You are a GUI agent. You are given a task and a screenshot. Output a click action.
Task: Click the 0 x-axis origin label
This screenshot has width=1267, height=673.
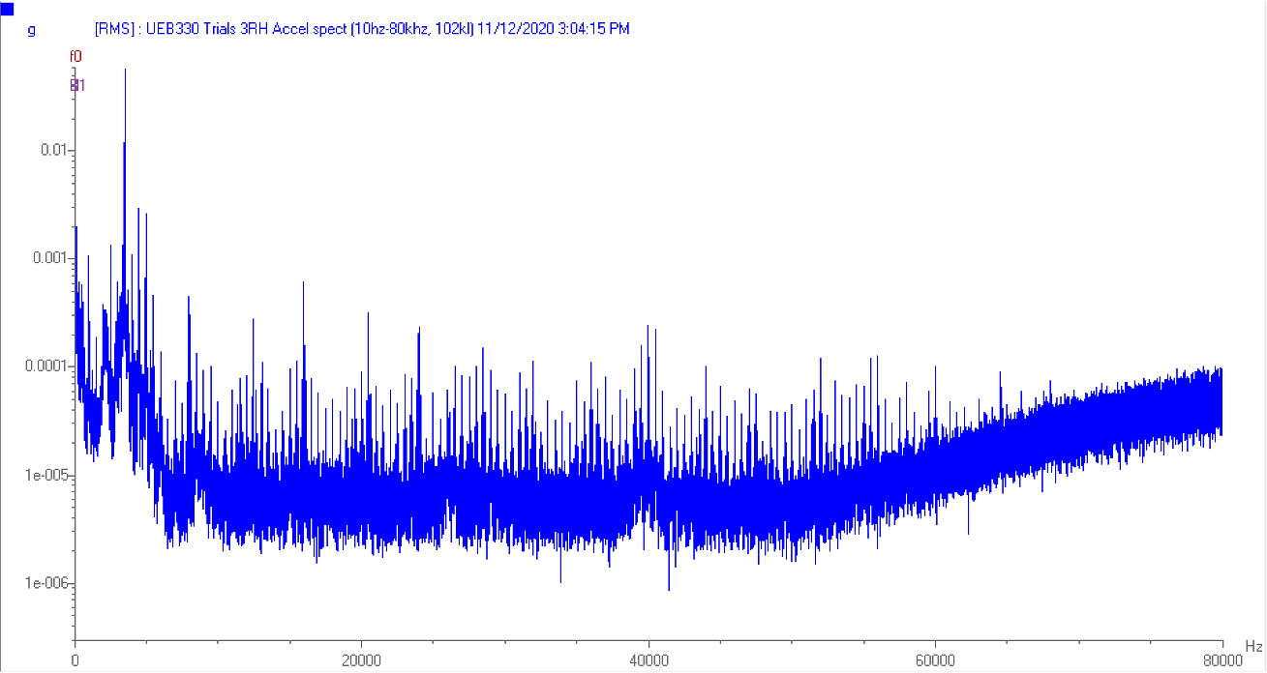pyautogui.click(x=75, y=660)
